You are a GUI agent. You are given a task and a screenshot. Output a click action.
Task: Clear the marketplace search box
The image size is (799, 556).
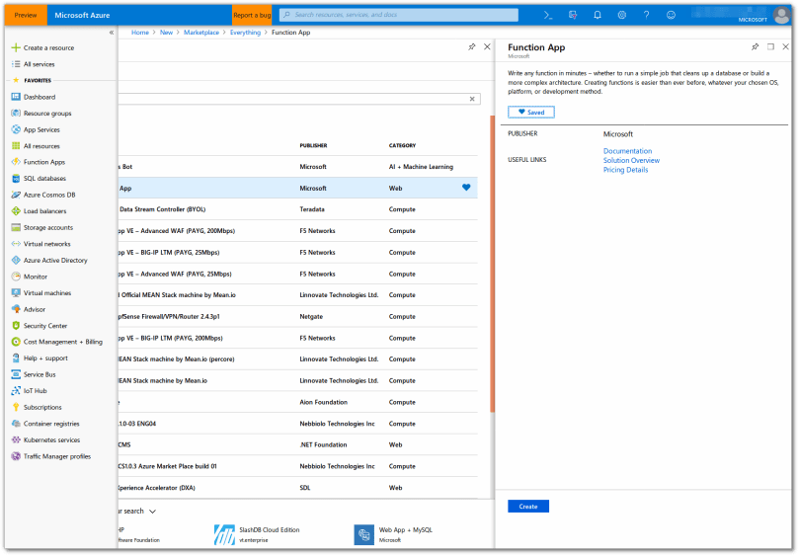coord(472,99)
